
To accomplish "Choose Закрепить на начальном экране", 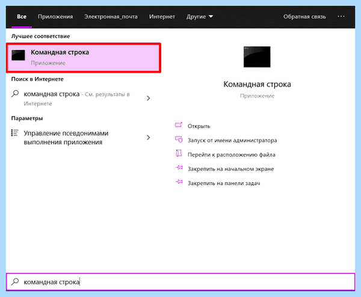I will click(230, 169).
